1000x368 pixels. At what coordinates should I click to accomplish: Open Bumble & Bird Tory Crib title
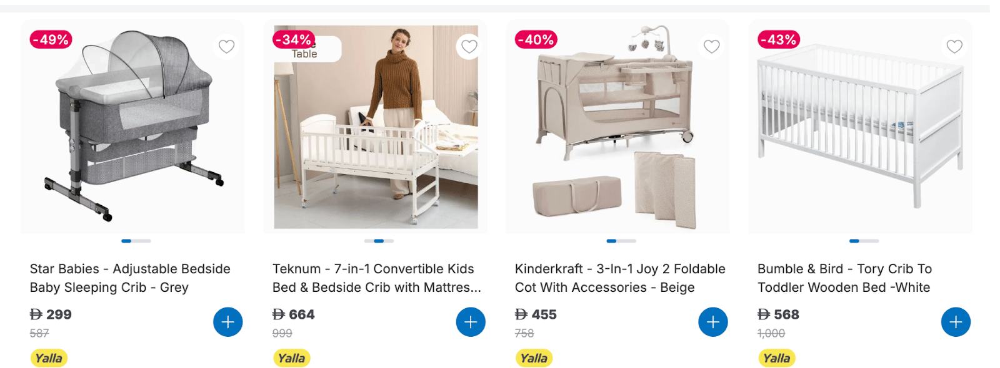[844, 278]
